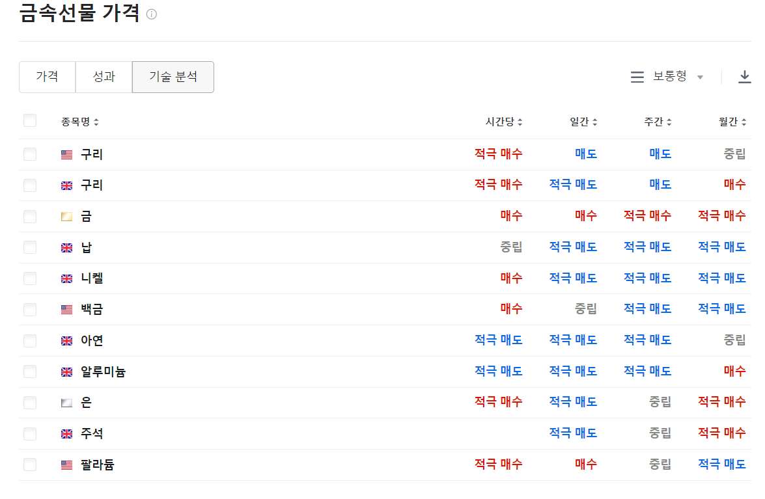Open the 팔라듐 futures link

click(x=98, y=465)
